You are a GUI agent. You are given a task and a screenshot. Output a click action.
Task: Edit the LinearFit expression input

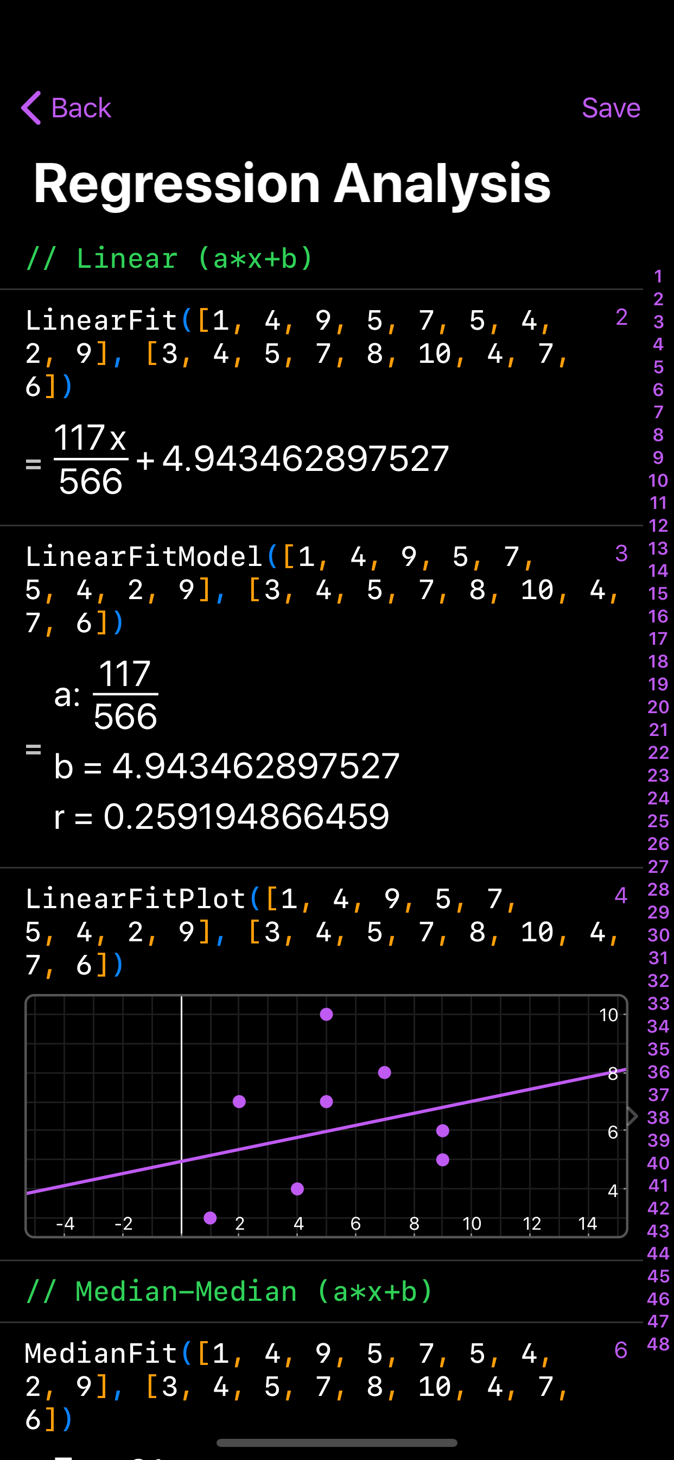(x=297, y=353)
